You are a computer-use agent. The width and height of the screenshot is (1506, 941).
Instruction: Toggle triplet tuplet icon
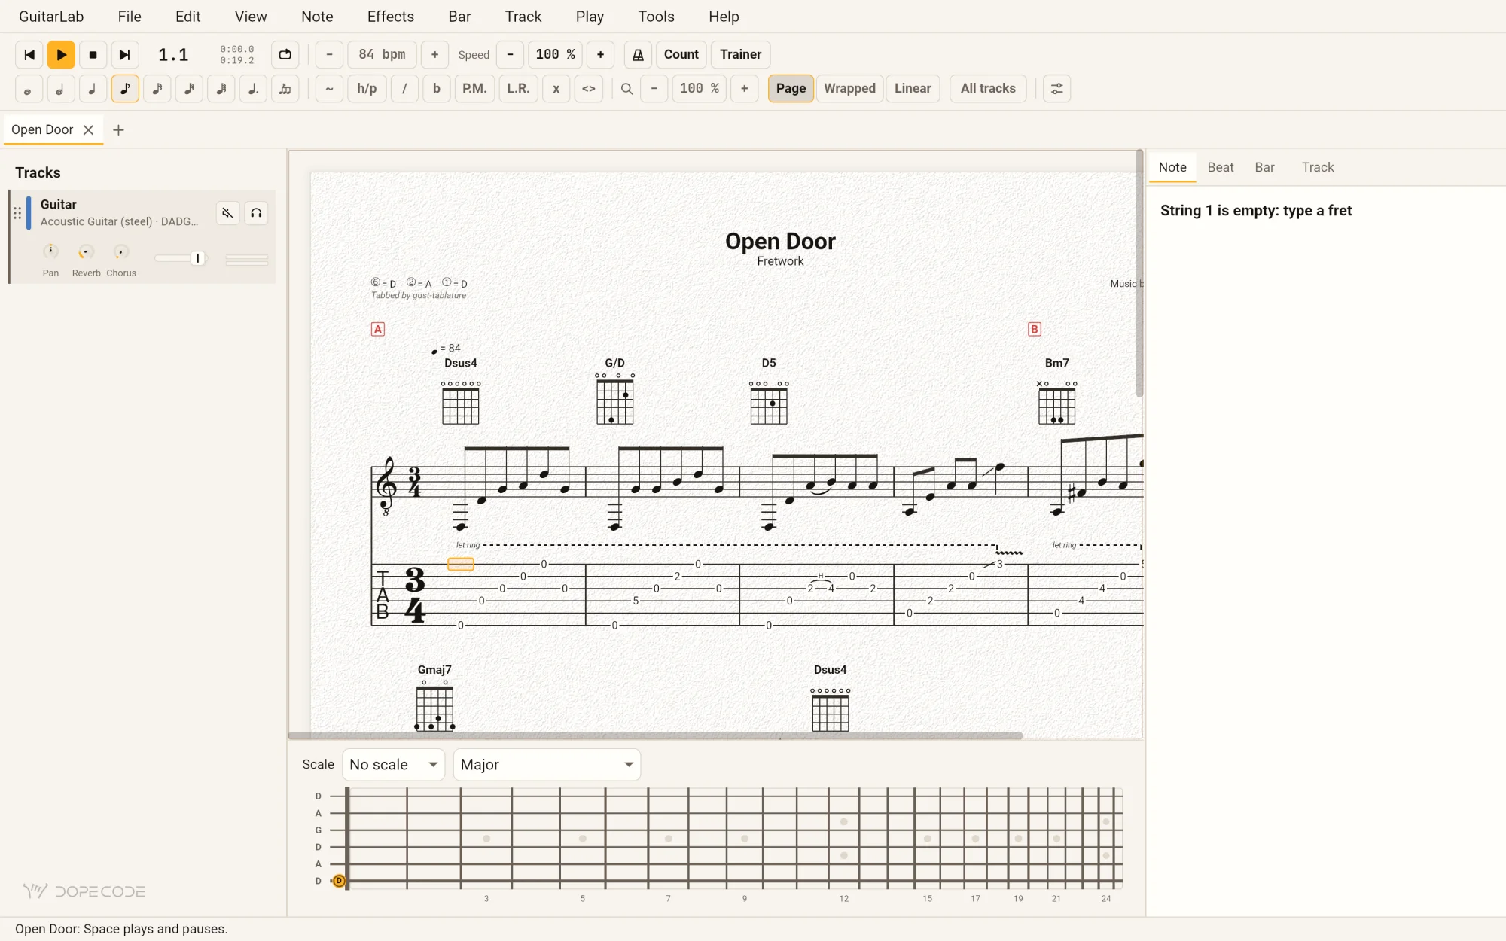(285, 89)
